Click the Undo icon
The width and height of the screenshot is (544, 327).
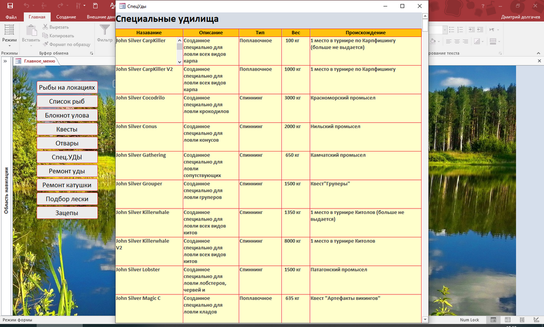coord(27,5)
